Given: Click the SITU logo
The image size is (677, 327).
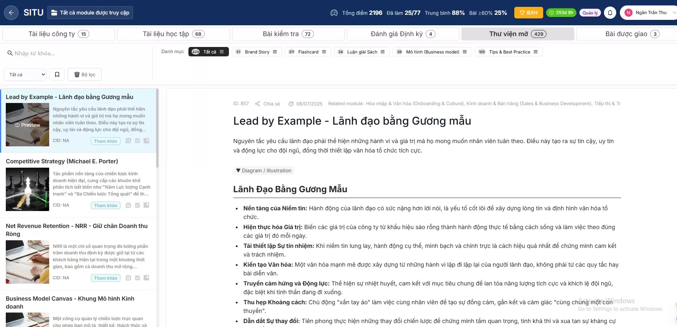Looking at the screenshot, I should [33, 13].
